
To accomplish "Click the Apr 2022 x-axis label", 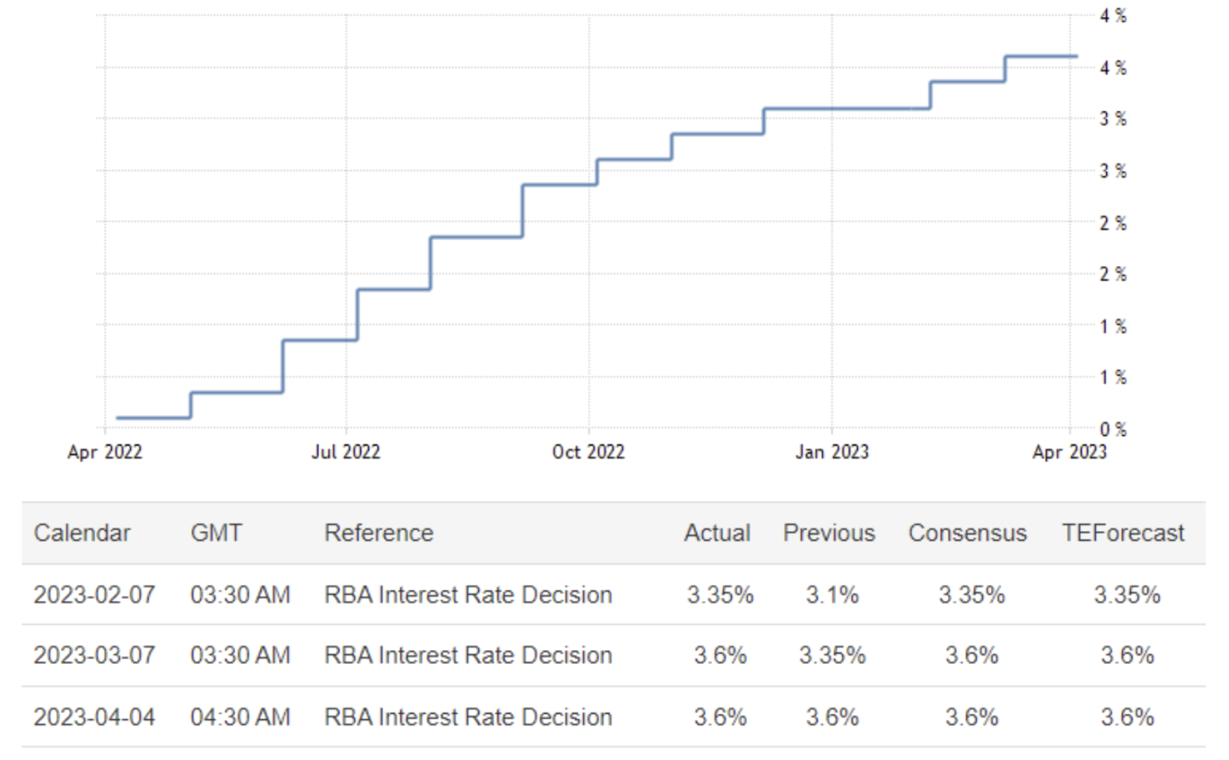I will point(105,451).
